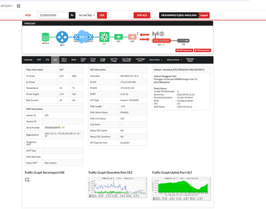Open the Usage PCRF tab
Image resolution: width=266 pixels, height=209 pixels.
pos(103,60)
